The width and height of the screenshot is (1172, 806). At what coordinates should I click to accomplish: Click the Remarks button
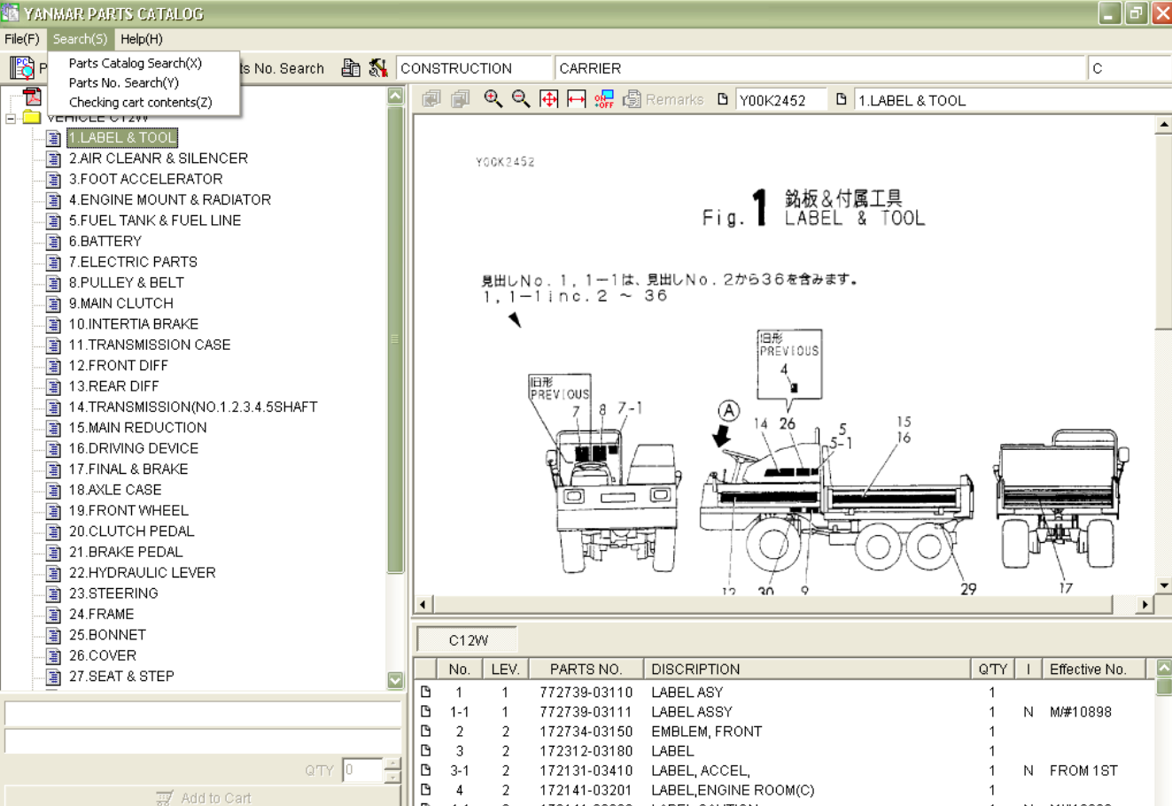point(664,99)
